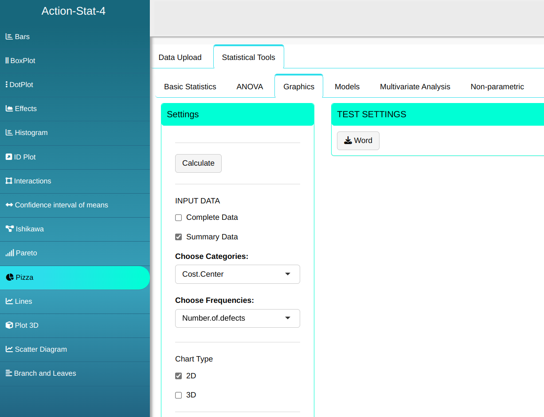This screenshot has height=417, width=544.
Task: Select the BoxPlot icon in sidebar
Action: click(x=7, y=60)
